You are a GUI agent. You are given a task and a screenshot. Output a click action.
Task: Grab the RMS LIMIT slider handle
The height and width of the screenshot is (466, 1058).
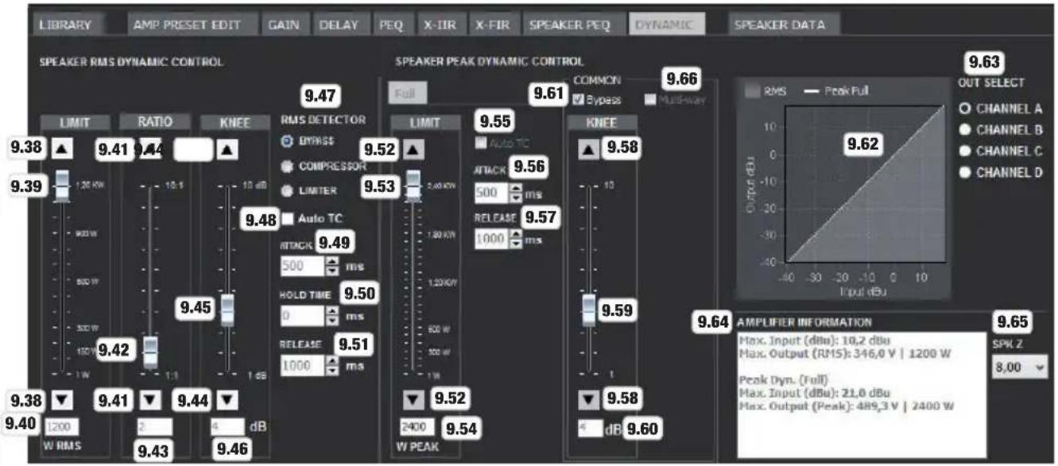pos(63,186)
